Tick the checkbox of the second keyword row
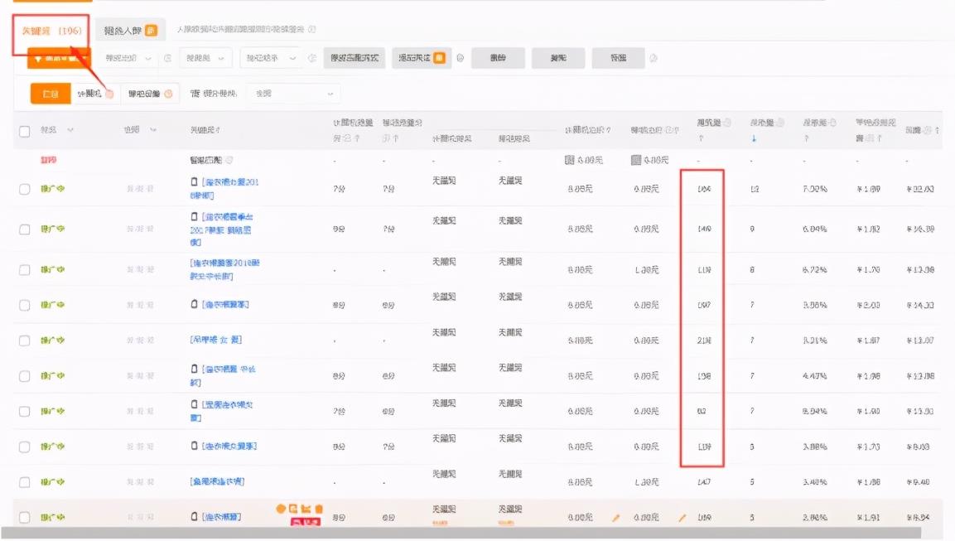This screenshot has height=541, width=955. (x=24, y=229)
